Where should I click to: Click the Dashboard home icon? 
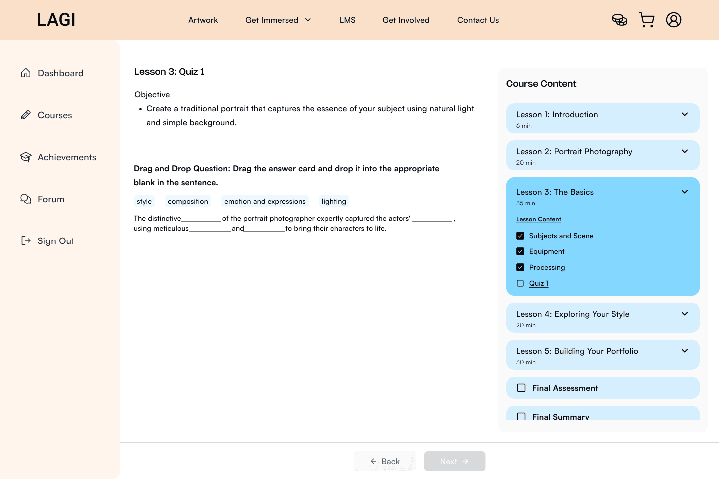(x=26, y=73)
